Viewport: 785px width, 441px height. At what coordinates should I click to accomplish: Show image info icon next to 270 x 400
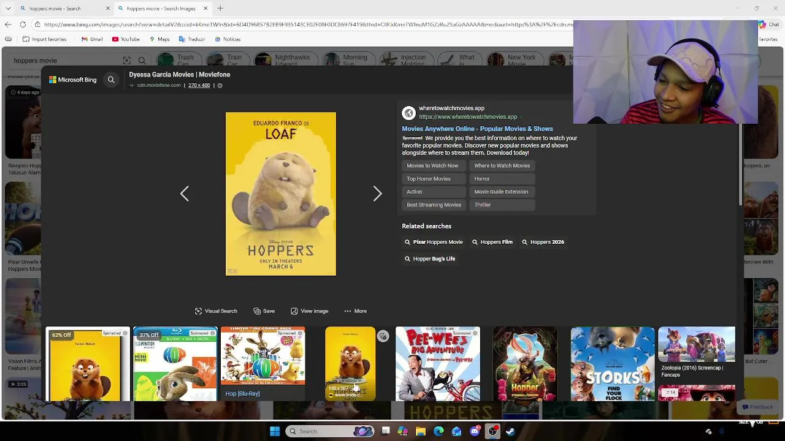[220, 86]
